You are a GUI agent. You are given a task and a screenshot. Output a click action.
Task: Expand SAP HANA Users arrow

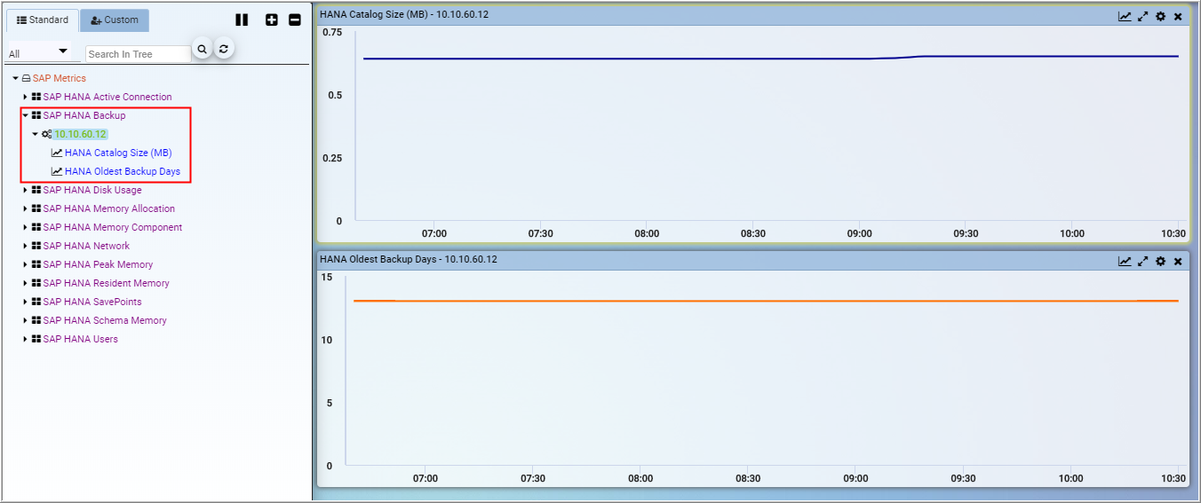pos(26,339)
